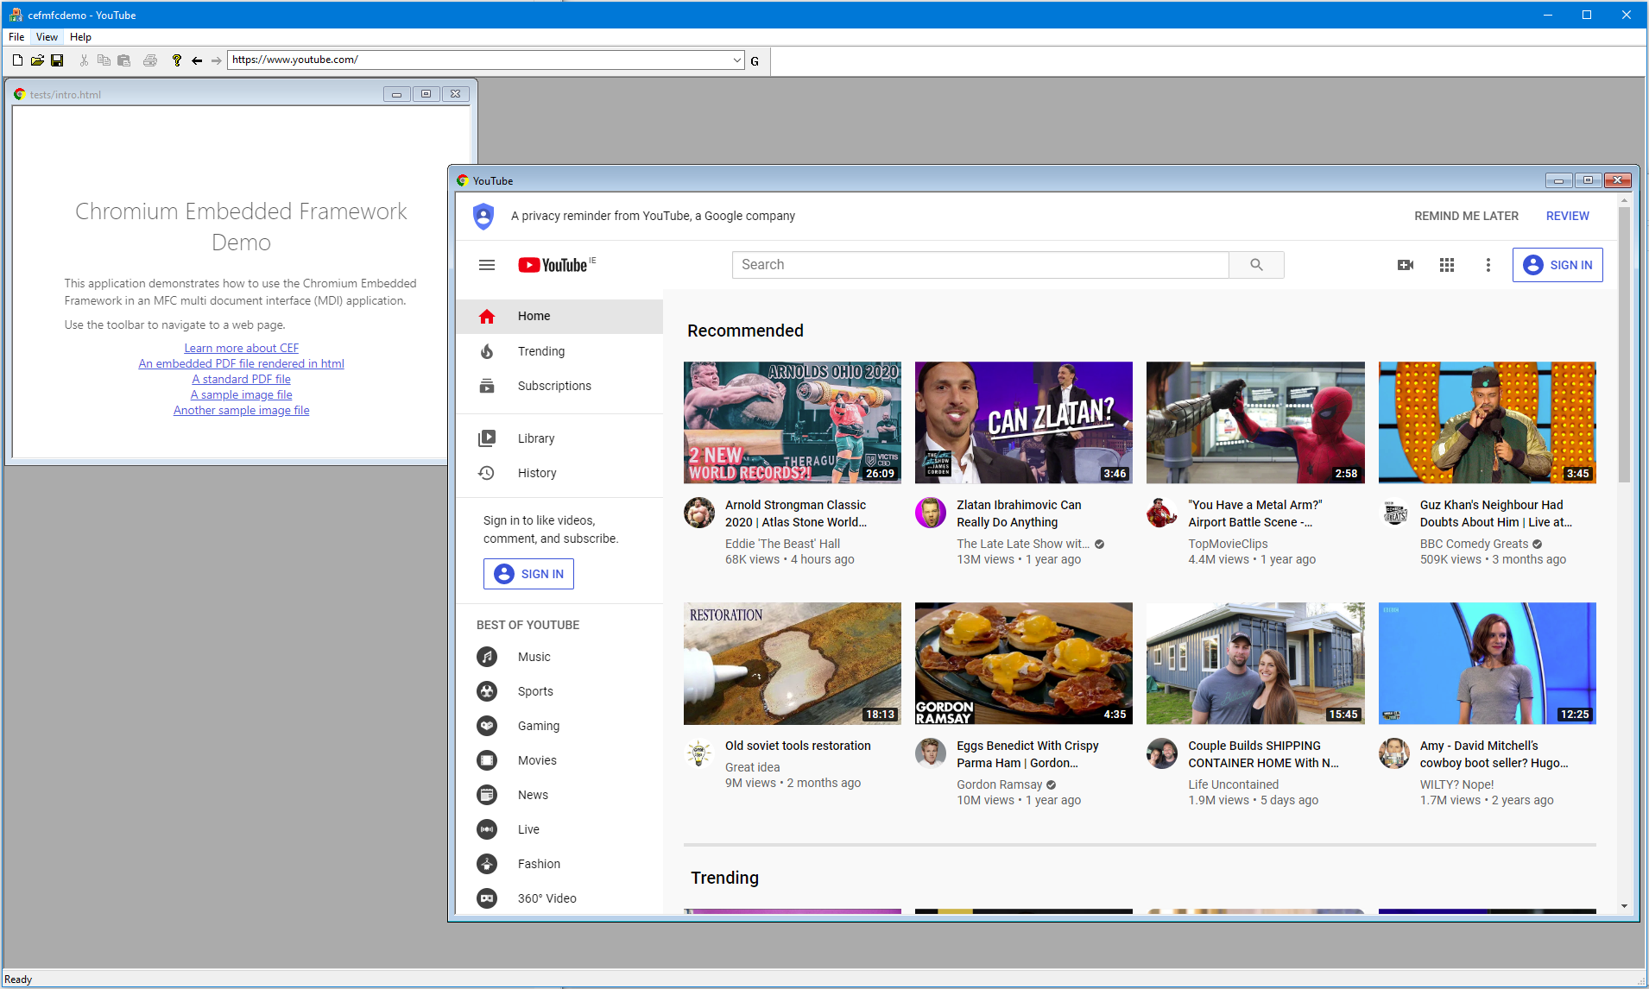The image size is (1649, 989).
Task: Open History in the sidebar
Action: (559, 473)
